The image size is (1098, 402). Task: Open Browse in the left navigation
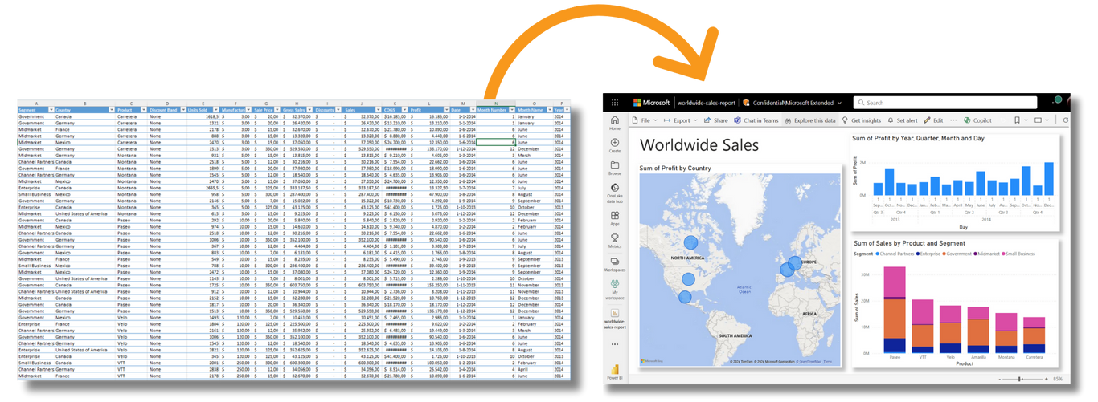pyautogui.click(x=614, y=168)
